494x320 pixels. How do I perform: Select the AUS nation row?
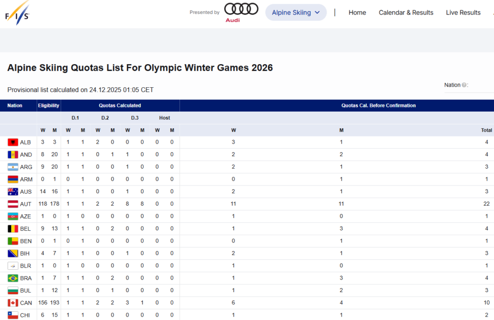pyautogui.click(x=26, y=192)
